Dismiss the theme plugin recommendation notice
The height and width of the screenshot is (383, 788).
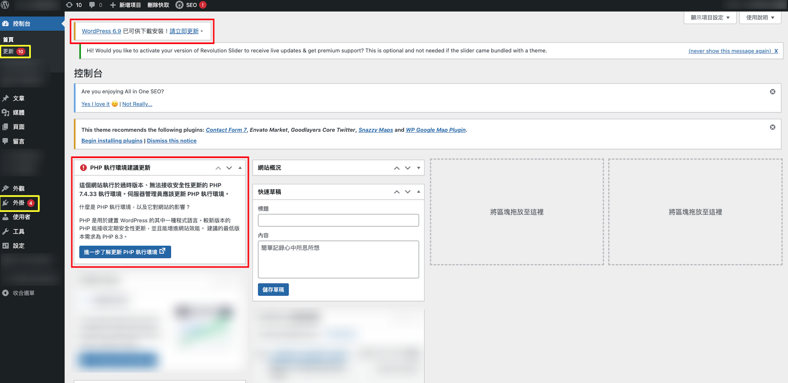(773, 127)
